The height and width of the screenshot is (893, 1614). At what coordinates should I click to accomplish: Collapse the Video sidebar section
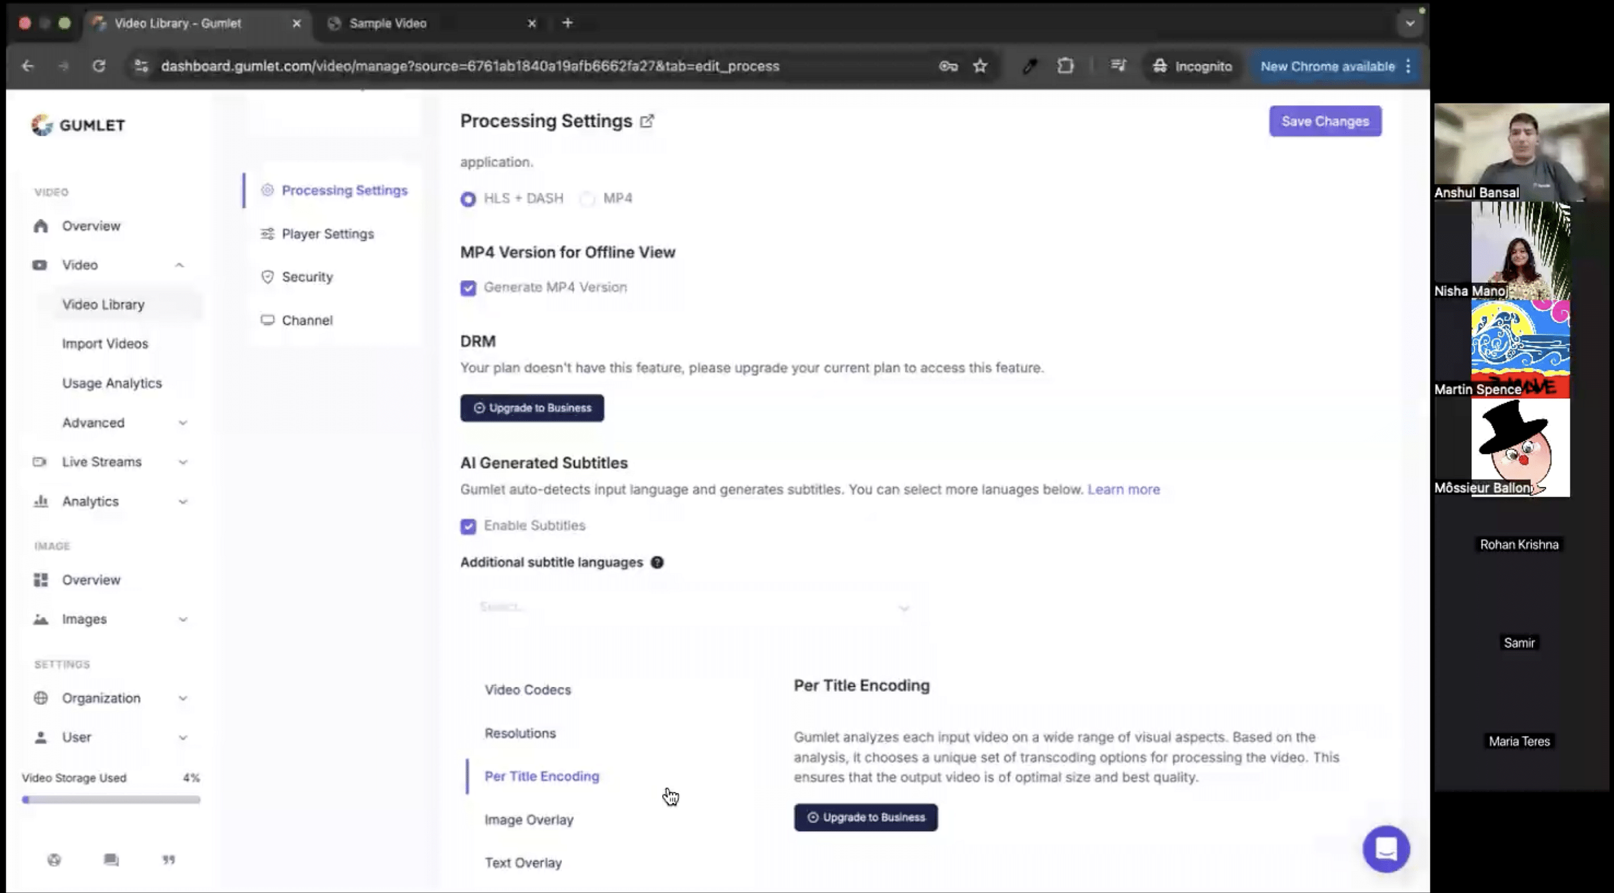179,265
